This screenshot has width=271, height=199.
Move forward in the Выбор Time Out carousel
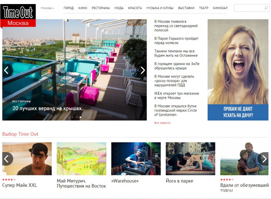coord(264,159)
